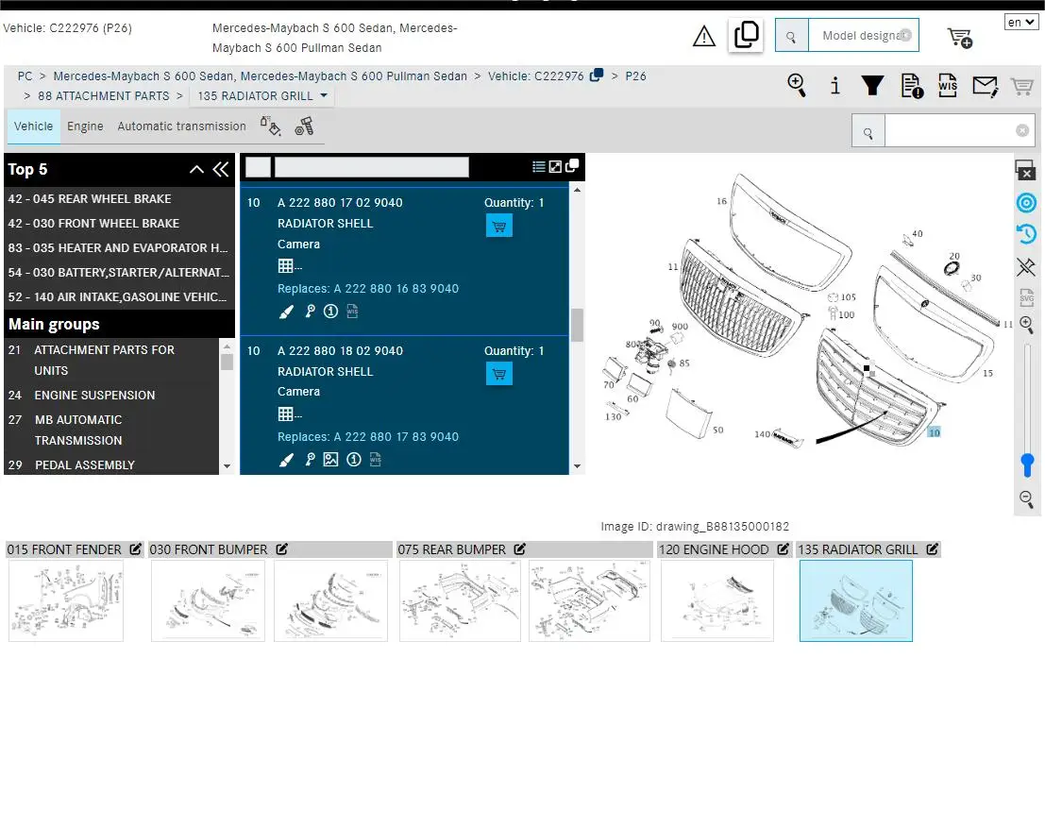The width and height of the screenshot is (1045, 827).
Task: Open Replaces: A 222 880 17 83 9040 link
Action: [x=368, y=436]
